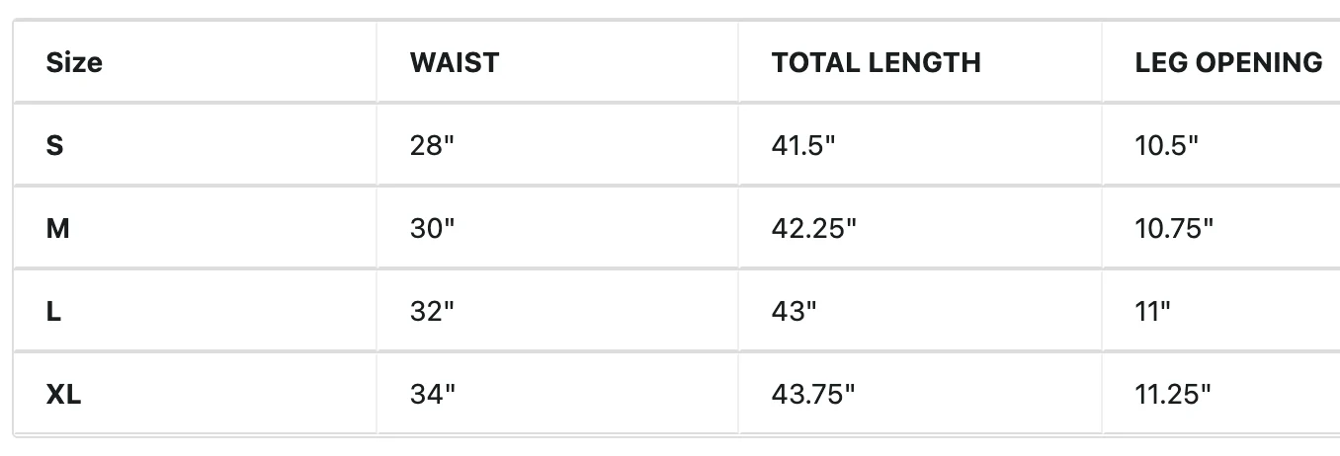Select the XL size row label
This screenshot has width=1340, height=456.
[64, 395]
